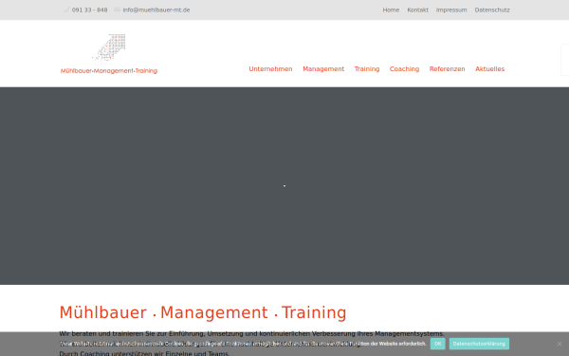Open the Management menu
This screenshot has height=356, width=569.
click(323, 69)
